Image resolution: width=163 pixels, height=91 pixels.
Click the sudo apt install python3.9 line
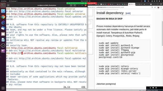tap(116, 45)
